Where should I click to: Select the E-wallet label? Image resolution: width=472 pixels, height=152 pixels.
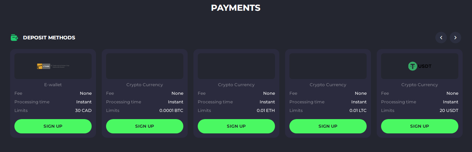(53, 85)
